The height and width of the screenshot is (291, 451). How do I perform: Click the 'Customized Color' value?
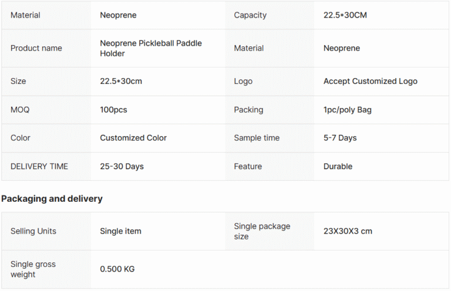tap(133, 138)
